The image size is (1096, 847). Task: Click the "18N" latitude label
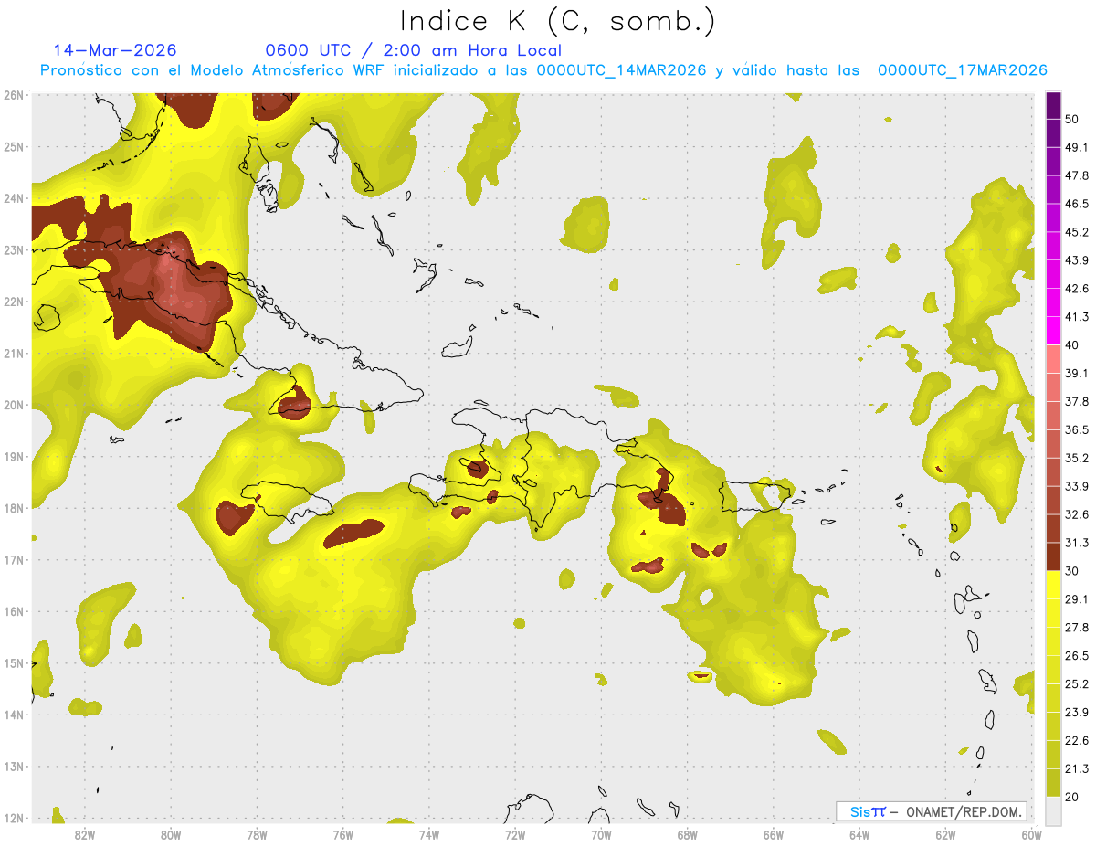click(14, 508)
